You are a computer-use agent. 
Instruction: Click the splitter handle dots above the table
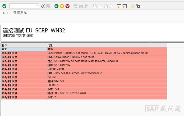coord(151,42)
